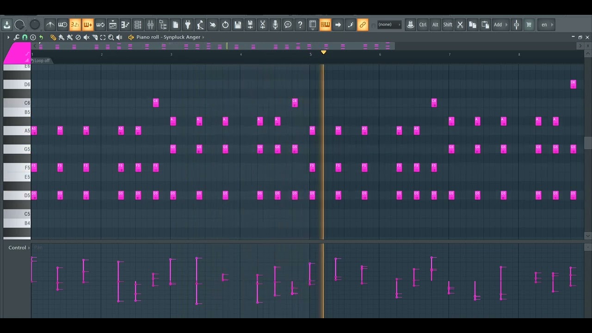Open the stamp chord selector
592x333 pixels.
point(33,37)
